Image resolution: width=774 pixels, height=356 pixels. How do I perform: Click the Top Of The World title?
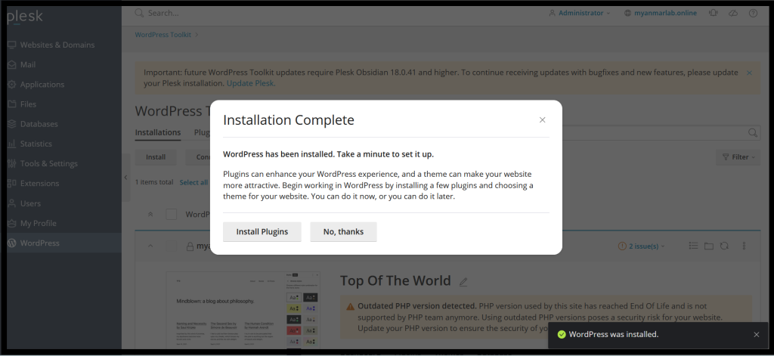point(395,281)
